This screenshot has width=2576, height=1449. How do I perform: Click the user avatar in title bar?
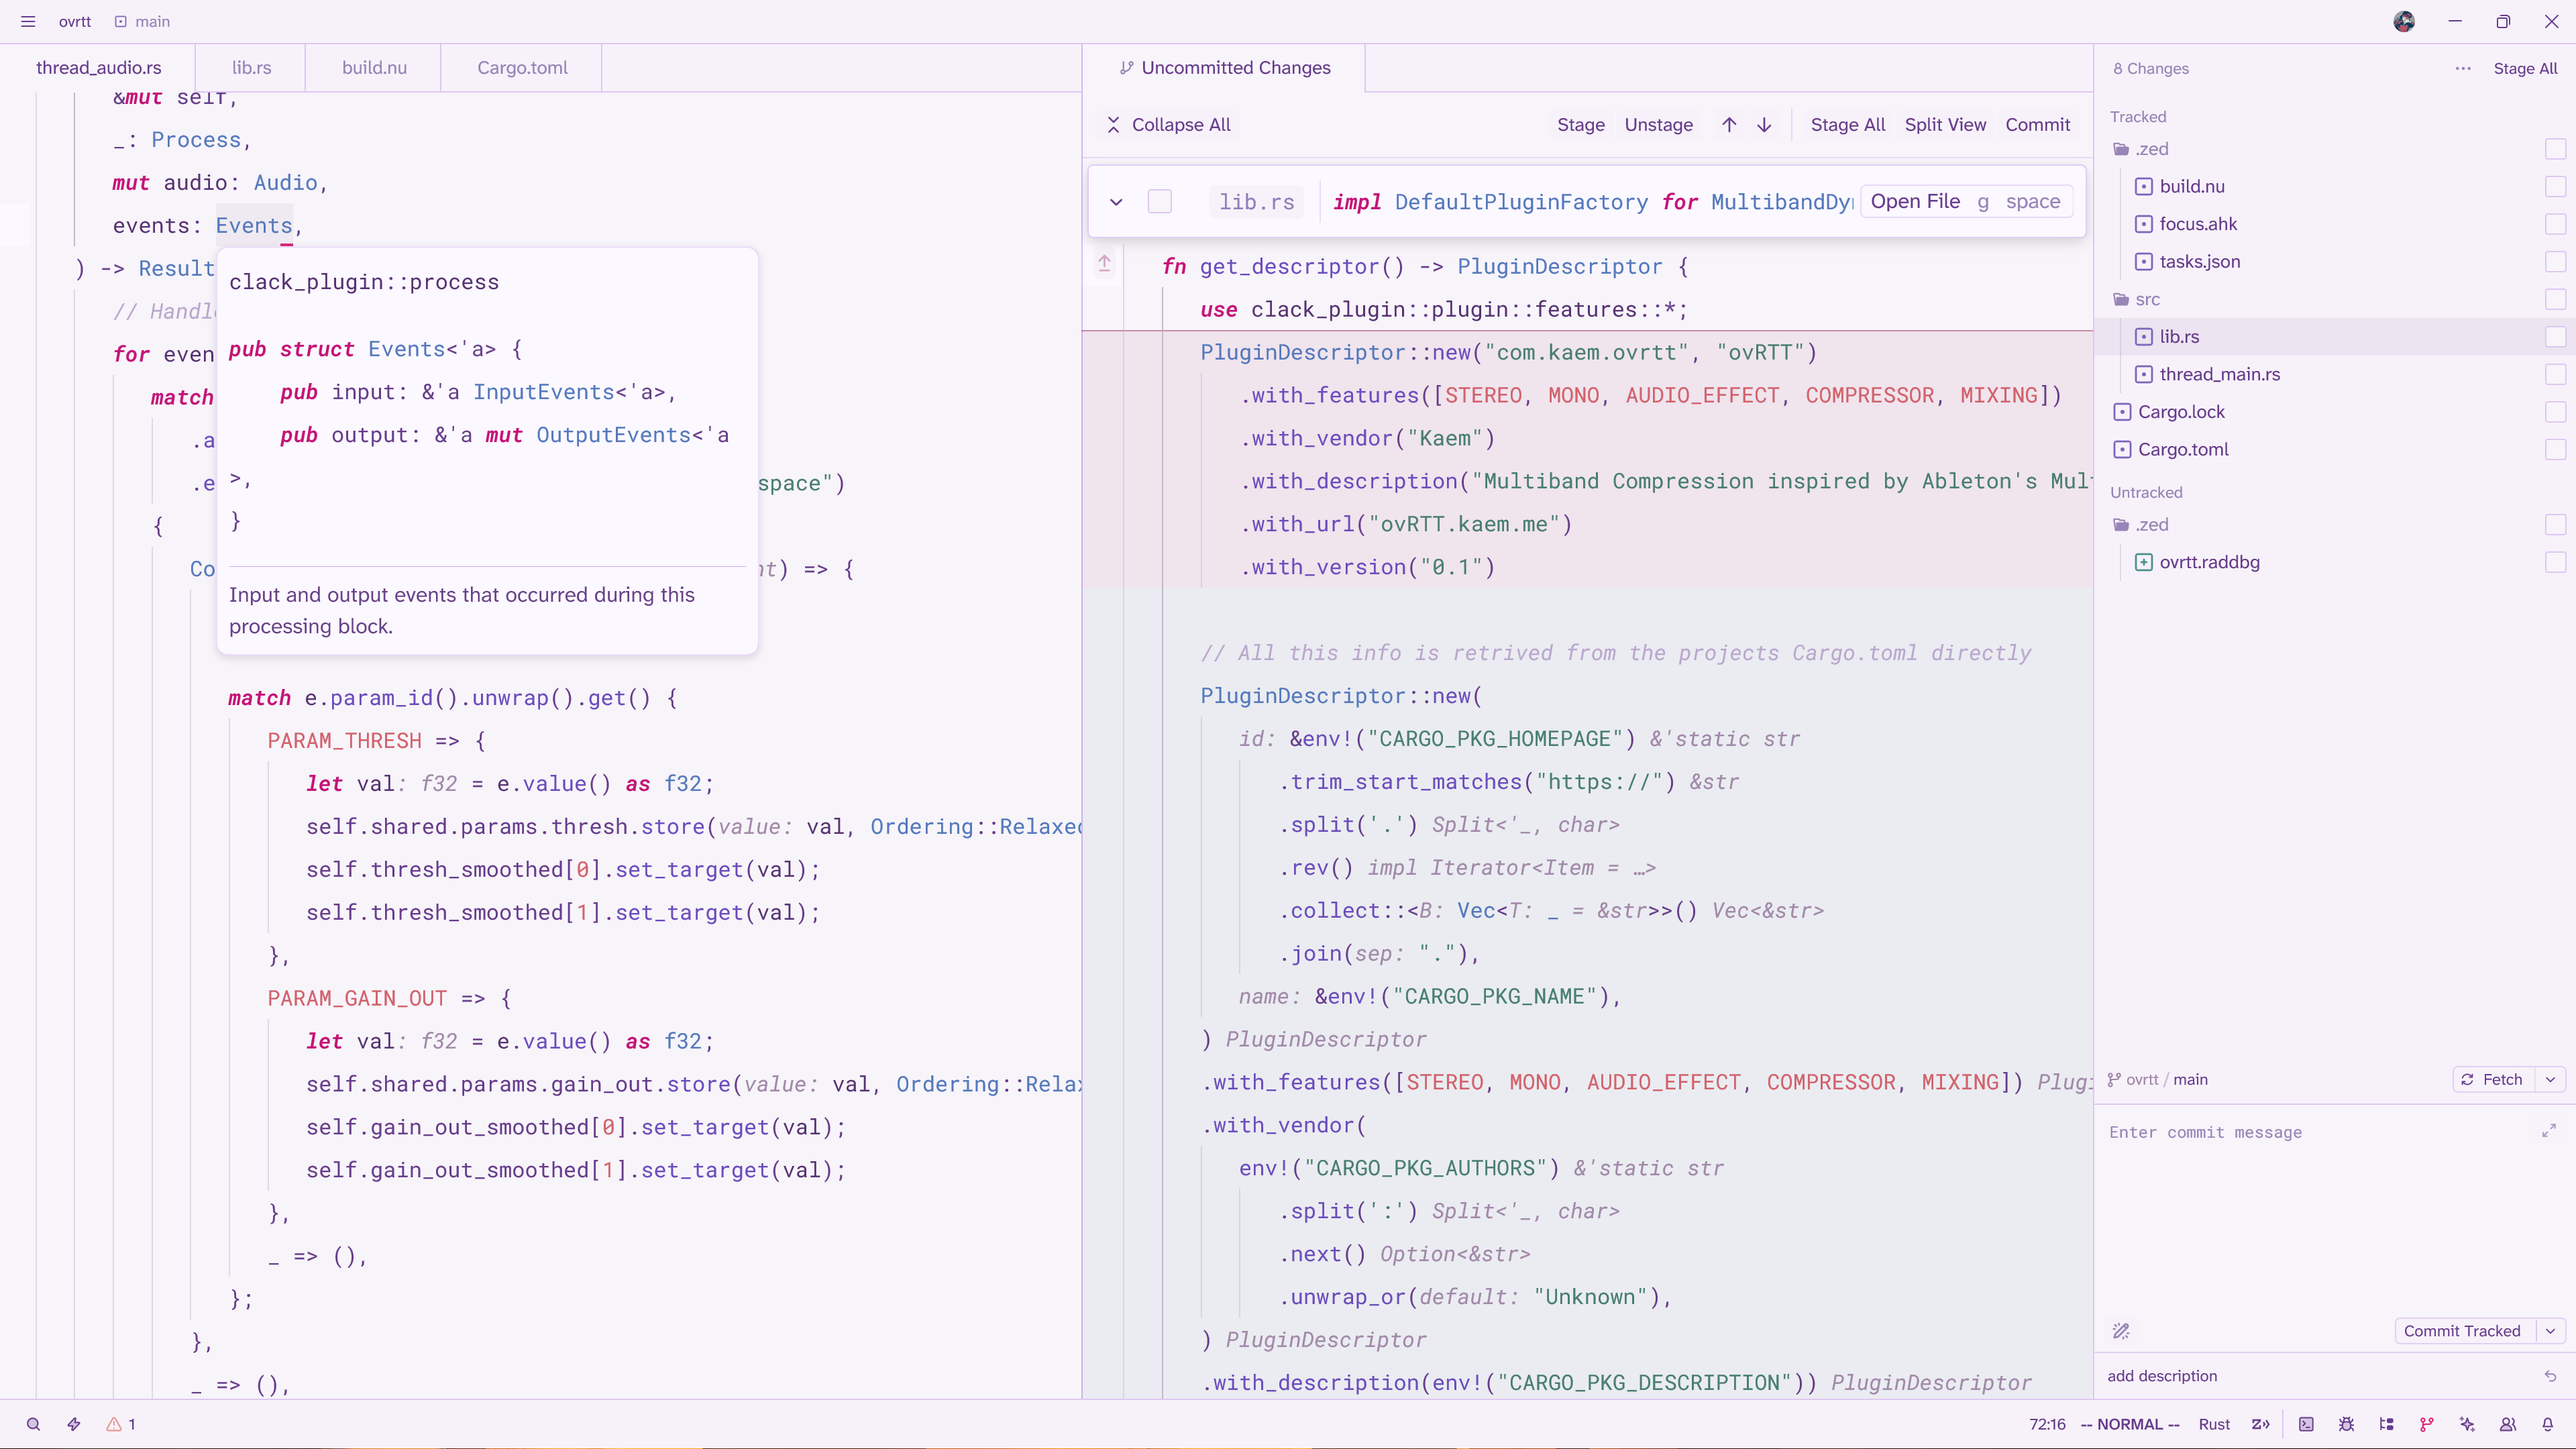click(x=2404, y=21)
